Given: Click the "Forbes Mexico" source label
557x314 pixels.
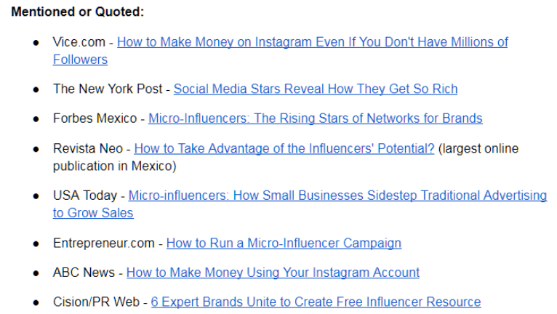Looking at the screenshot, I should 95,118.
